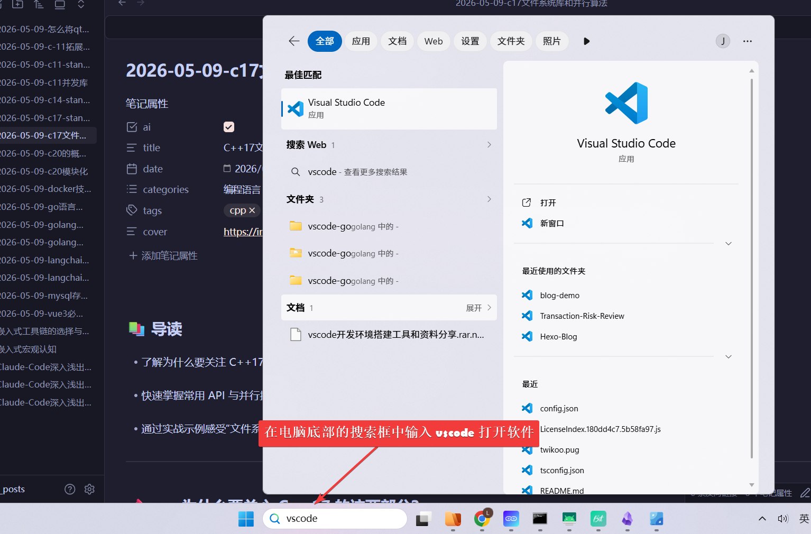
Task: Show more search filter categories arrow
Action: [x=586, y=41]
